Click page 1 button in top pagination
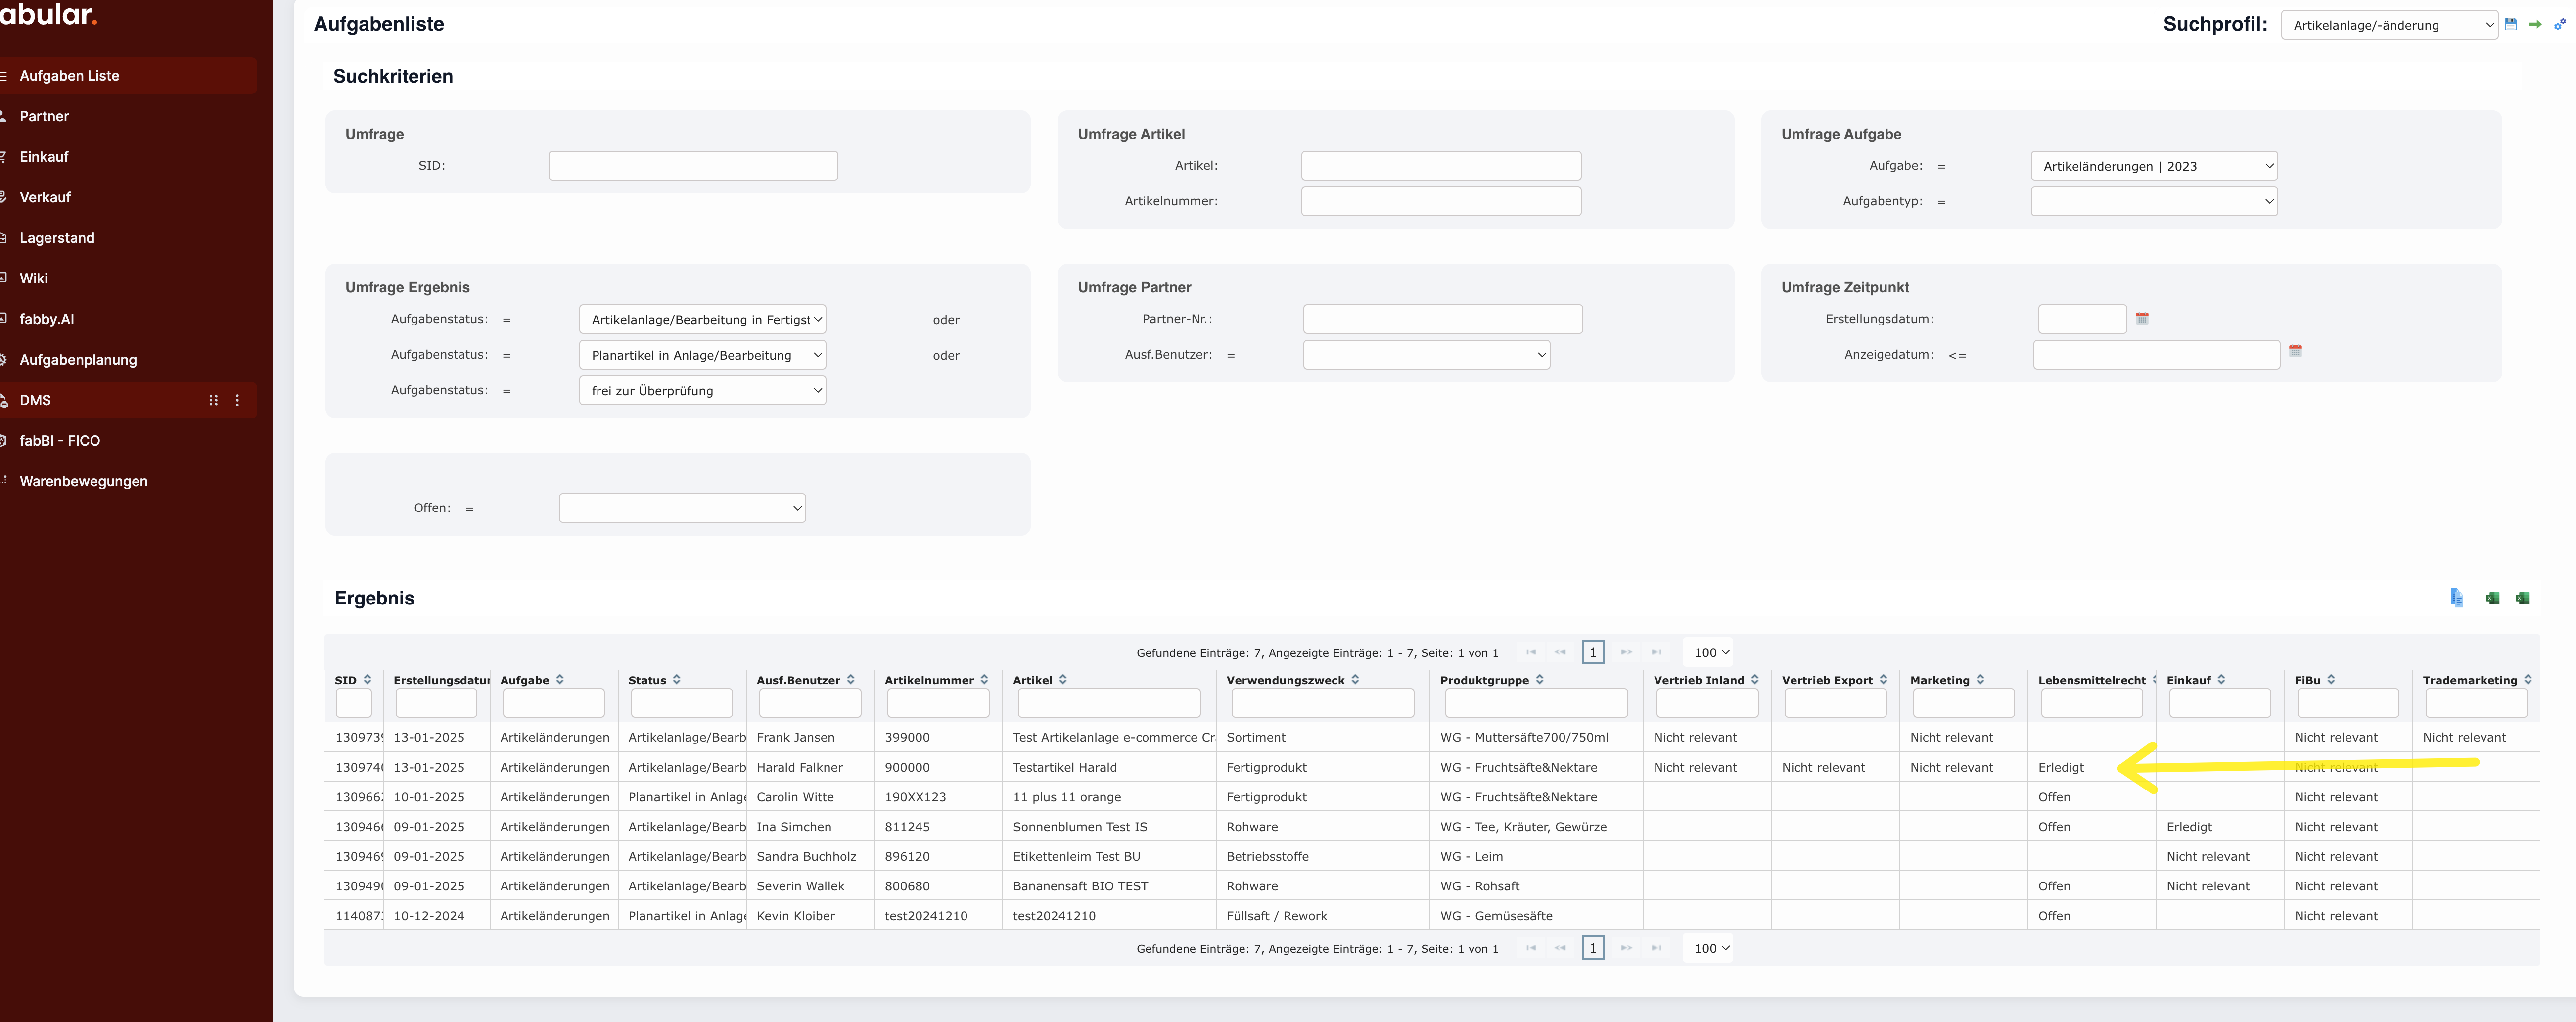This screenshot has width=2576, height=1022. click(x=1593, y=652)
